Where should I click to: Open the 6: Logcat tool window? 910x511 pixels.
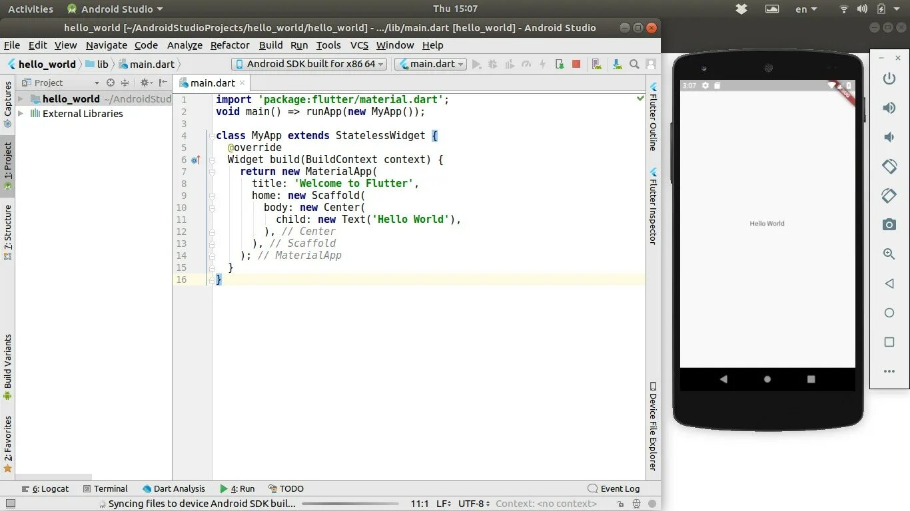pos(45,489)
